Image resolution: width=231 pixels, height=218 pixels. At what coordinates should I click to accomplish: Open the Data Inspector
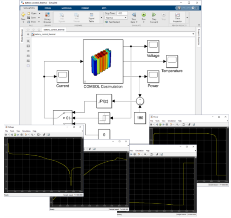(177, 18)
